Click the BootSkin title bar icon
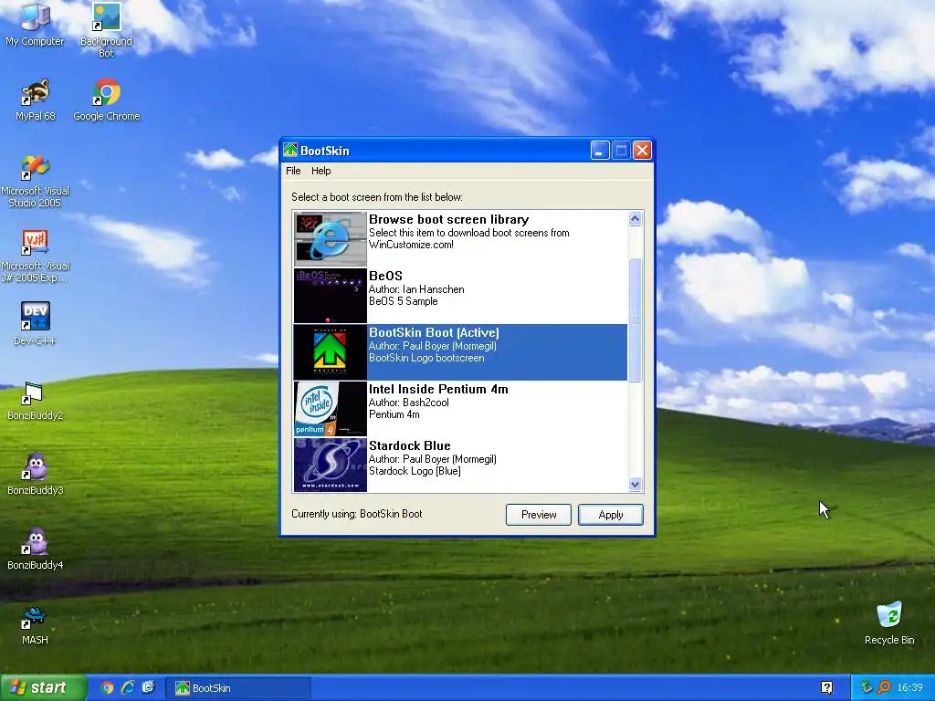 pos(290,151)
